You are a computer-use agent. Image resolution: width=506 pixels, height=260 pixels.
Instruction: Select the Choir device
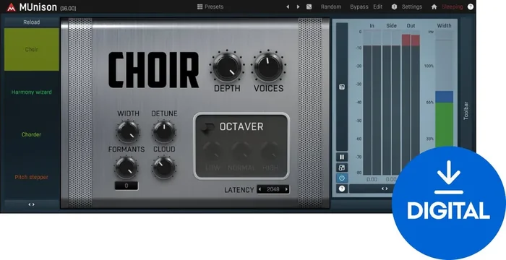click(31, 49)
